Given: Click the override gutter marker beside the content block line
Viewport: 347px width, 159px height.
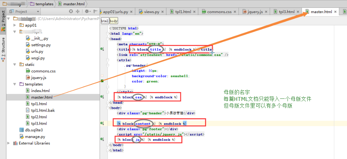Looking at the screenshot, I should tap(102, 123).
